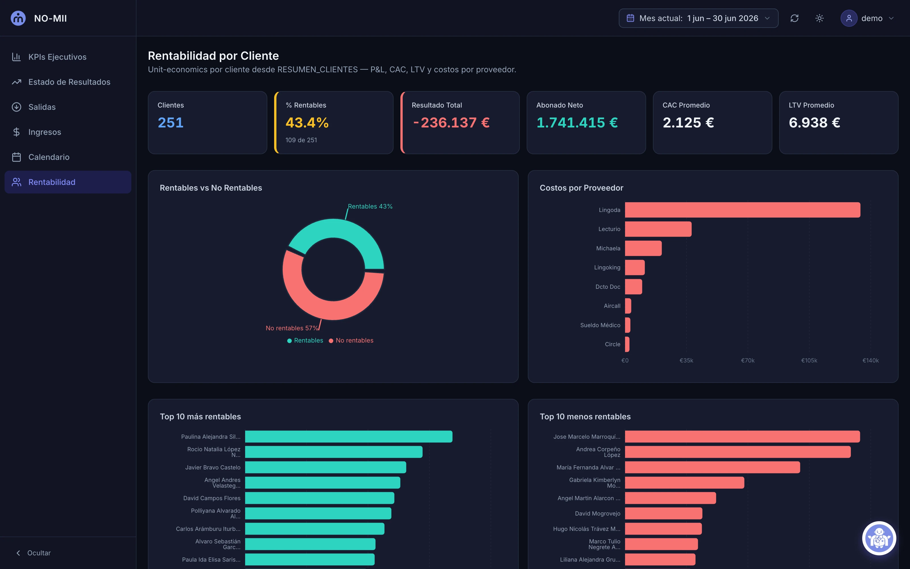Click the Michaela cost bar
Screen dimensions: 910x569
(x=643, y=248)
